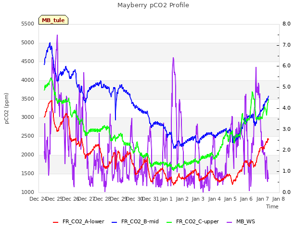Click the blue FR_CO2_B-mid legend swatch
The height and width of the screenshot is (231, 308).
114,222
